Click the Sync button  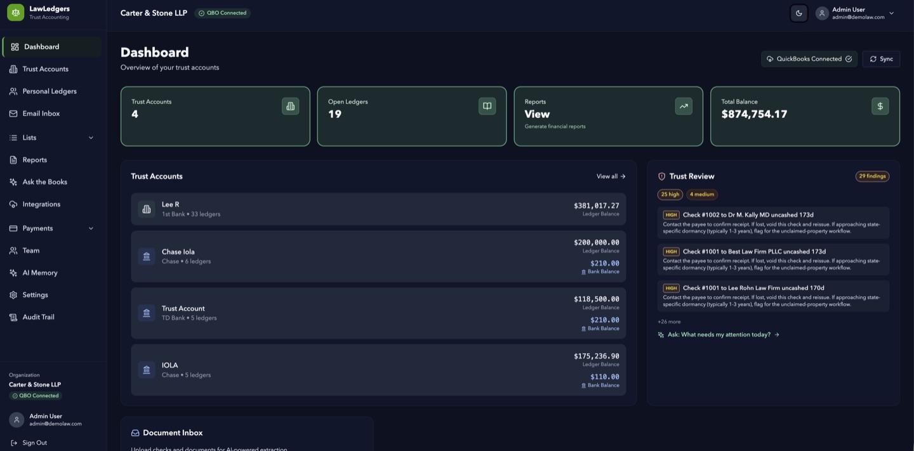tap(881, 59)
